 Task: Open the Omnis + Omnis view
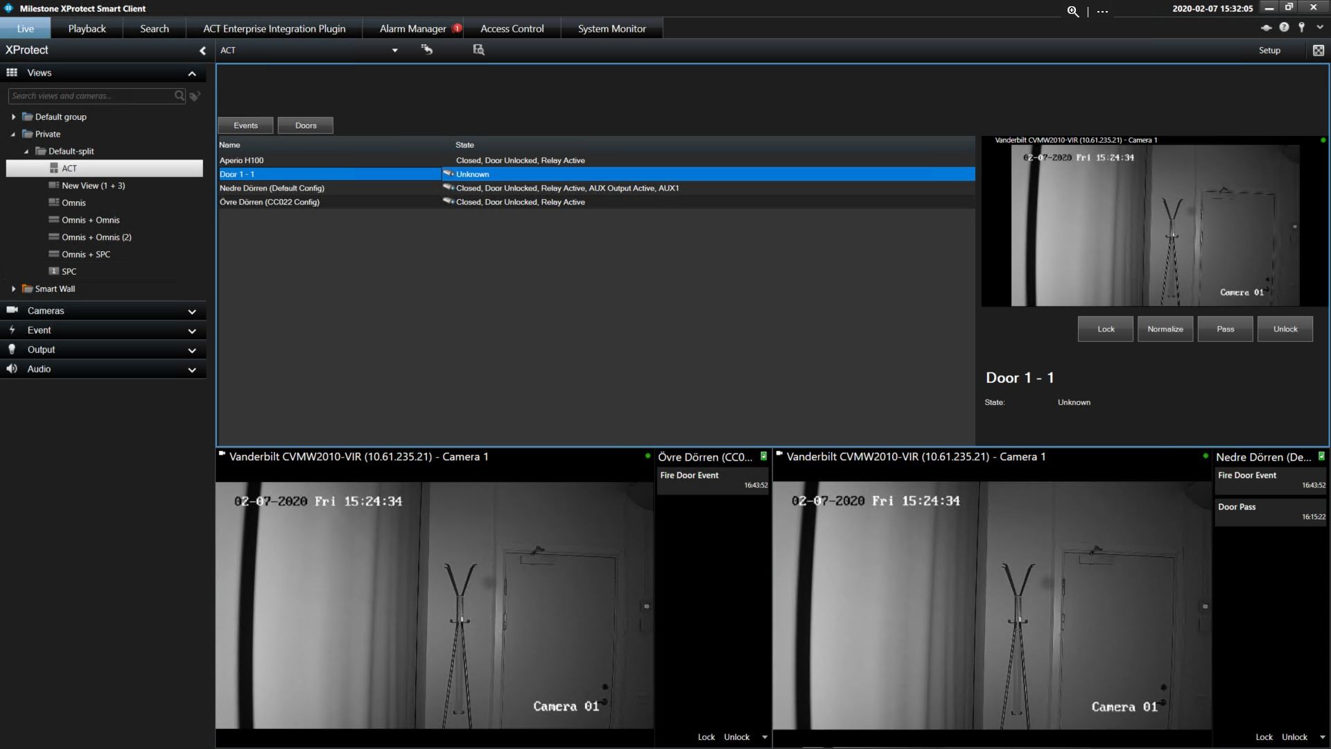tap(90, 220)
